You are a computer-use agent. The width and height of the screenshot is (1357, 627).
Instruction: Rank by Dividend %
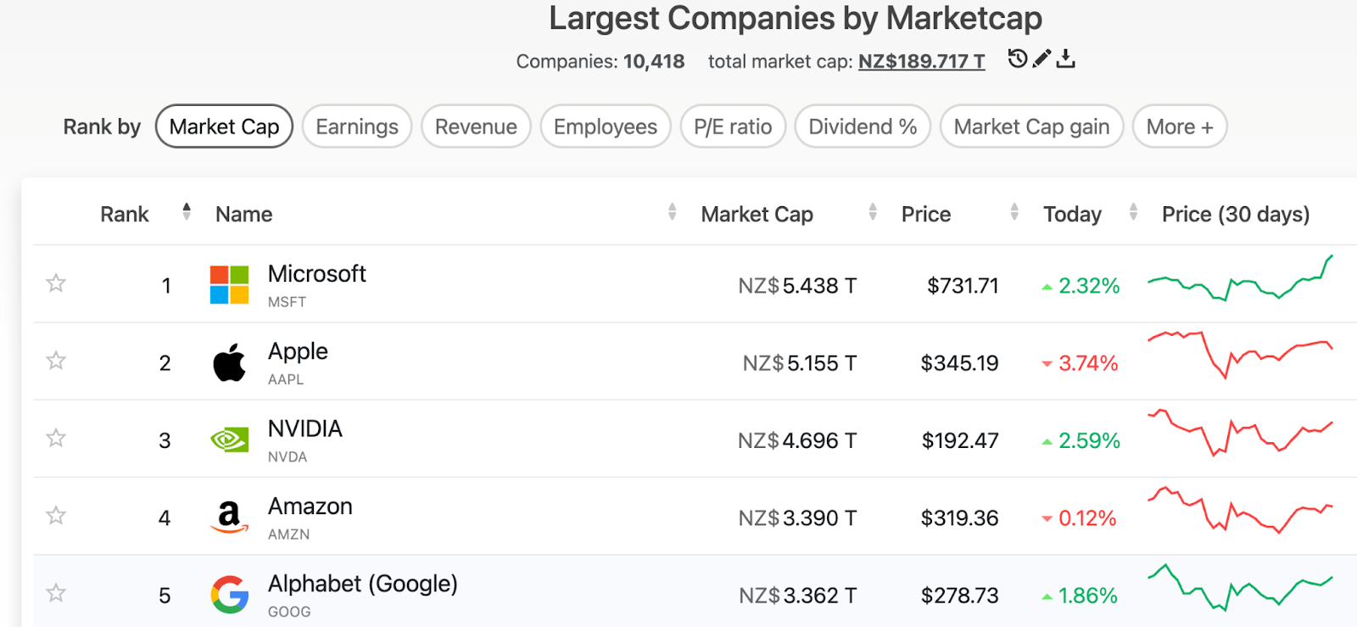pyautogui.click(x=863, y=126)
